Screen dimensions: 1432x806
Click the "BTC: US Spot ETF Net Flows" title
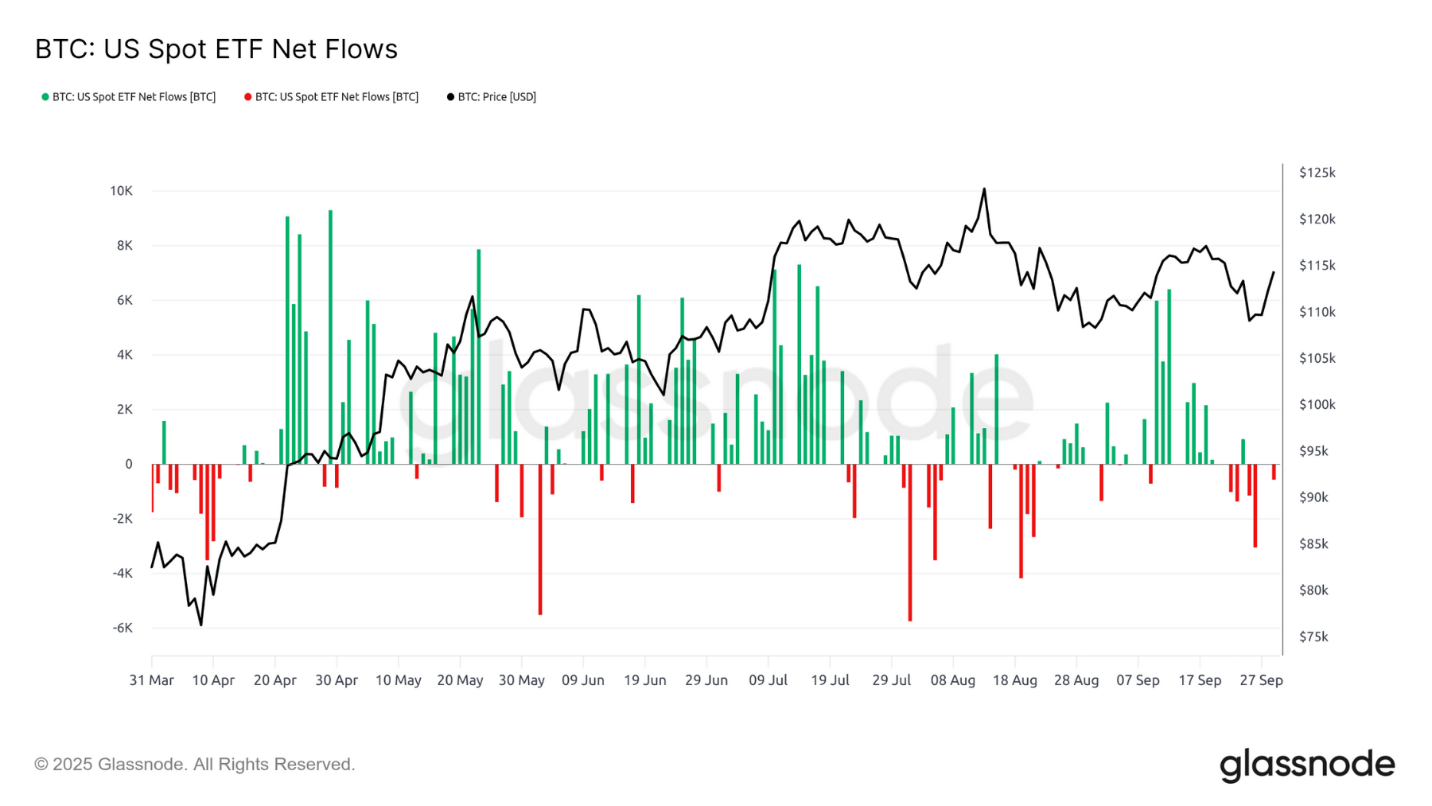(x=216, y=49)
